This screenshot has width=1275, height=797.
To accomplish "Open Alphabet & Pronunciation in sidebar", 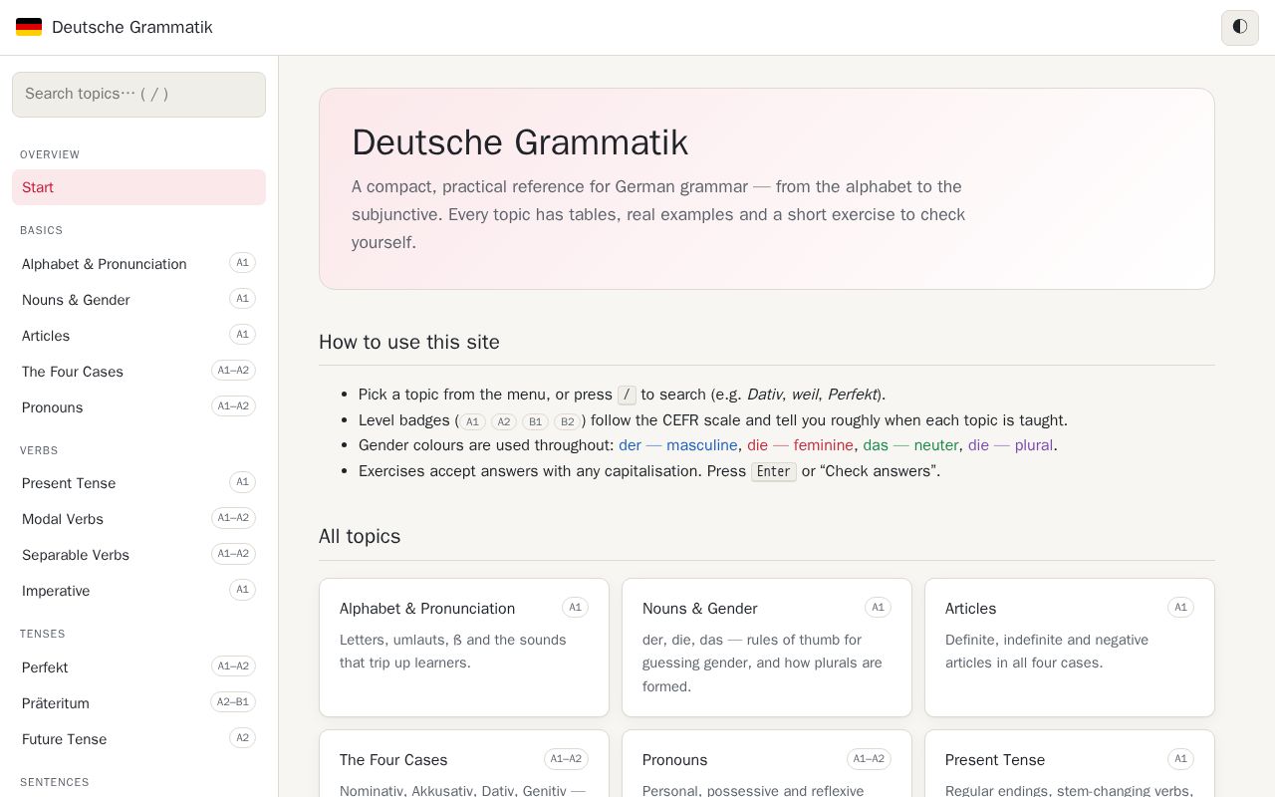I will click(x=138, y=264).
